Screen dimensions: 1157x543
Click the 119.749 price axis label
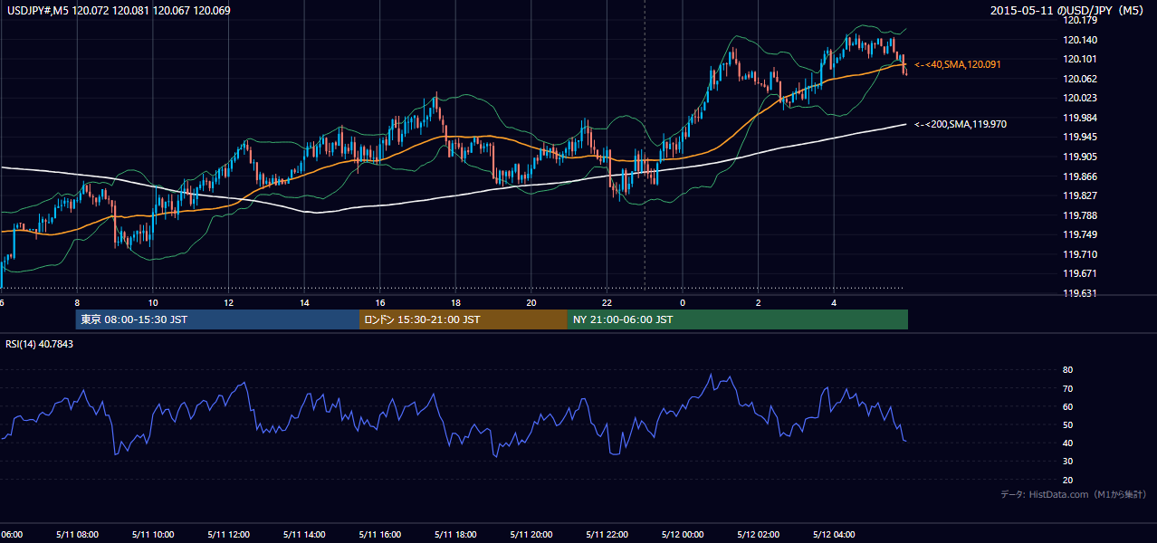(1079, 234)
